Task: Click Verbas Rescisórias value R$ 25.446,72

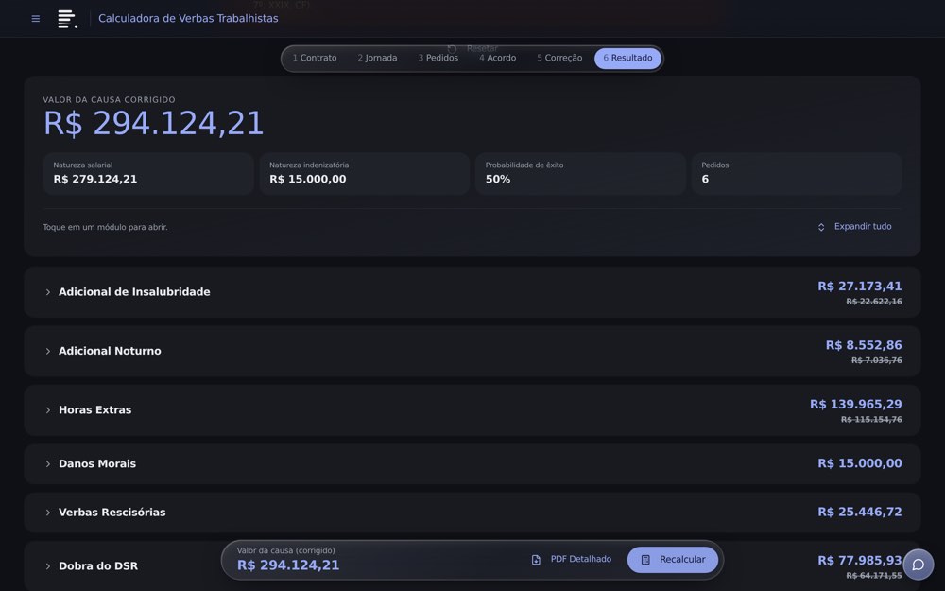Action: (x=859, y=512)
